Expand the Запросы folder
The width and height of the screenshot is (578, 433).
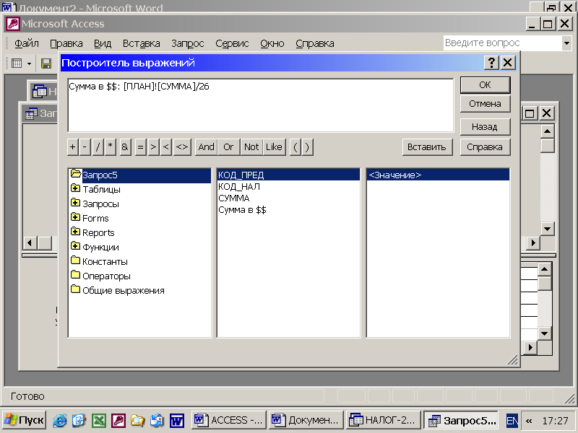75,203
